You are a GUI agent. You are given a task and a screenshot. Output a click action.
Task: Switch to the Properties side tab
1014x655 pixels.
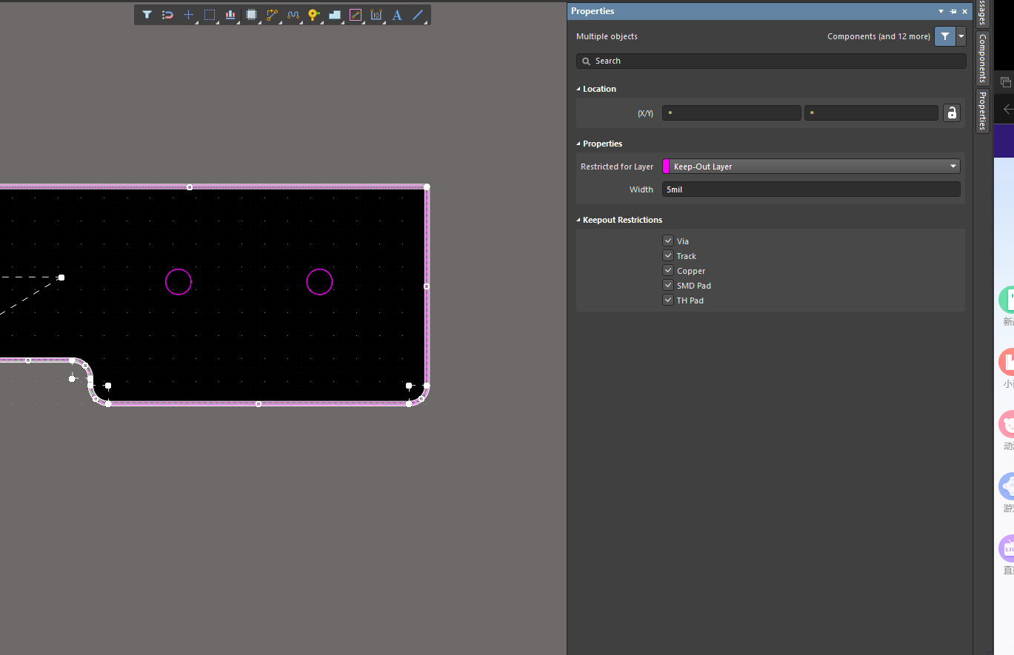pyautogui.click(x=982, y=110)
